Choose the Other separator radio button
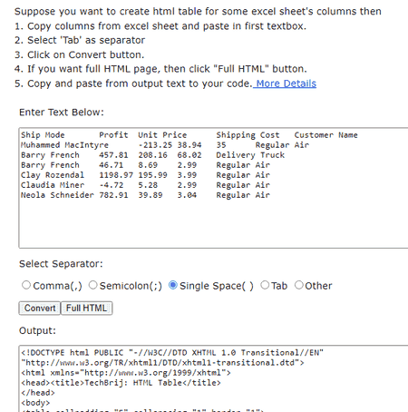This screenshot has width=408, height=412. (299, 285)
